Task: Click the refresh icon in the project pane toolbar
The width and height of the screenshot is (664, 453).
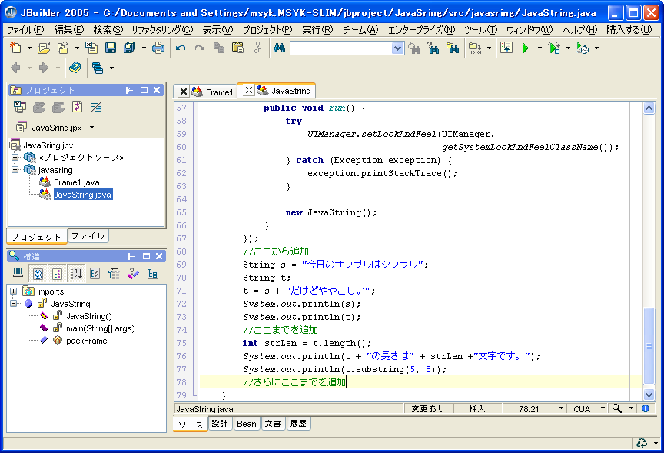Action: click(77, 107)
